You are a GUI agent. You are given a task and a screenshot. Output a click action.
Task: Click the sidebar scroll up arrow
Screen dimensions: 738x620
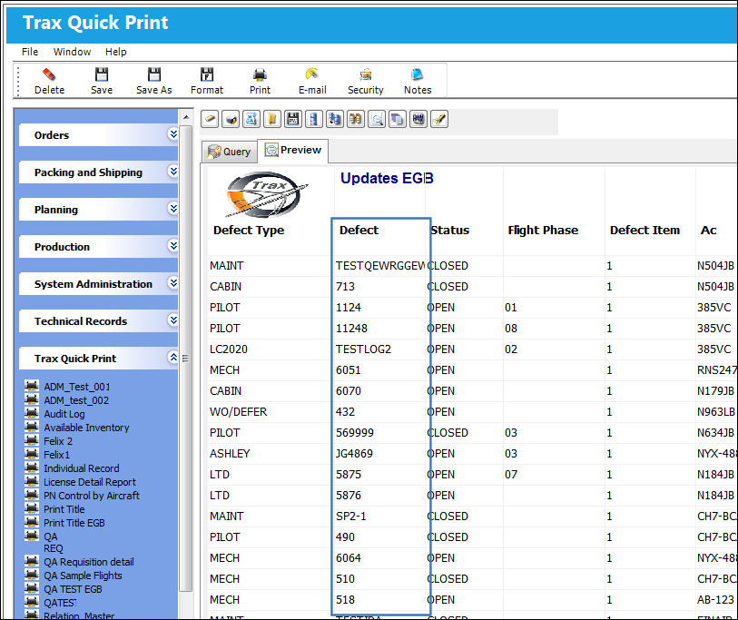[186, 117]
